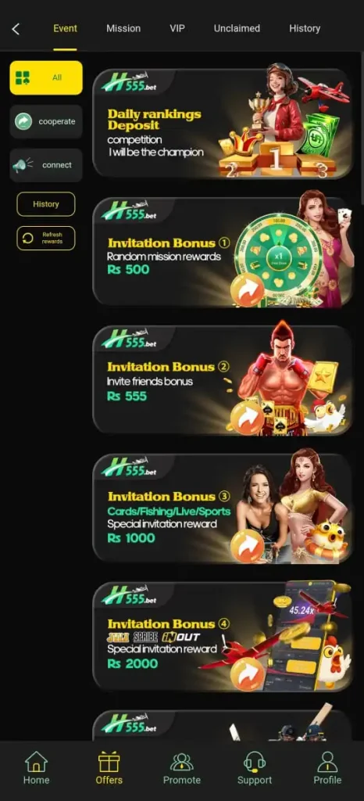Image resolution: width=364 pixels, height=801 pixels.
Task: Click the share arrow on Invitation Bonus 2
Action: click(247, 418)
